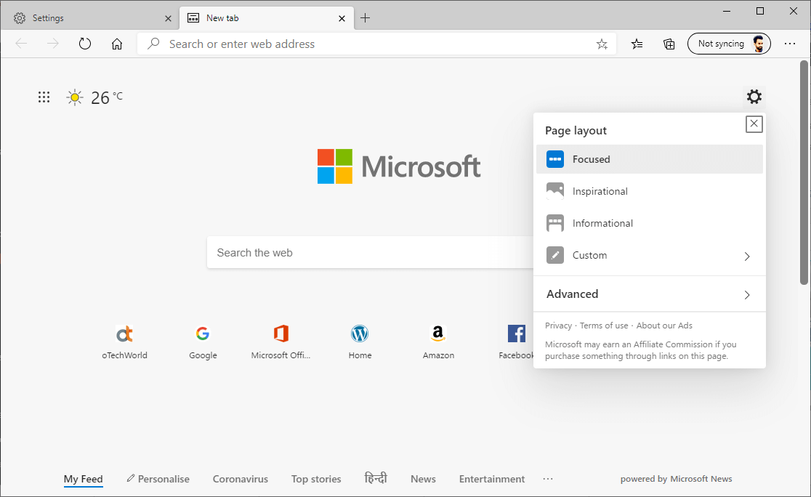The width and height of the screenshot is (811, 497).
Task: Show more feed categories ellipsis
Action: [548, 479]
